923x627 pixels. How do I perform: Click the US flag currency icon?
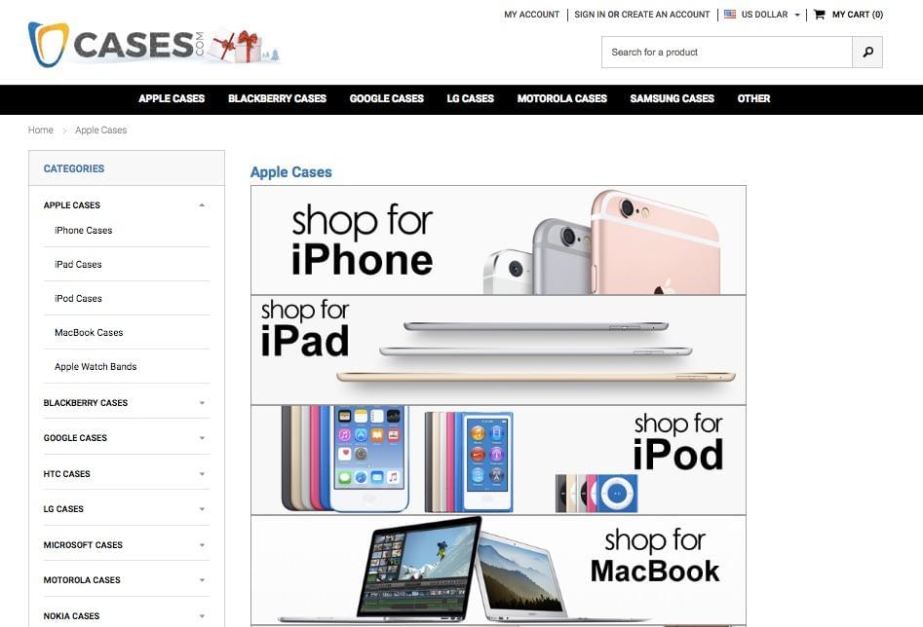730,14
